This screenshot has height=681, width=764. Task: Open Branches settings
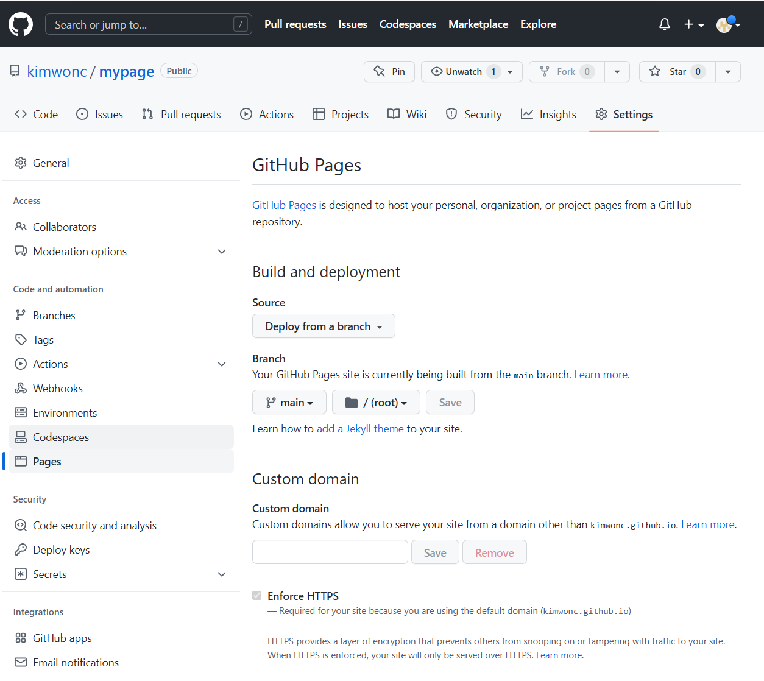121,315
